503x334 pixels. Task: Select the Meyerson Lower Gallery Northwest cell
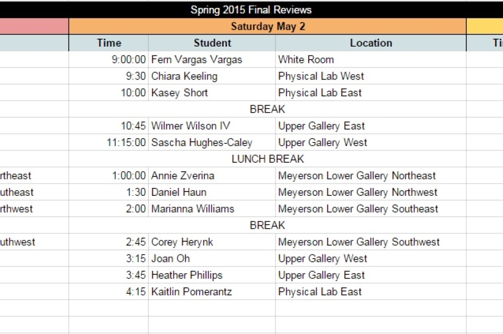pos(371,192)
